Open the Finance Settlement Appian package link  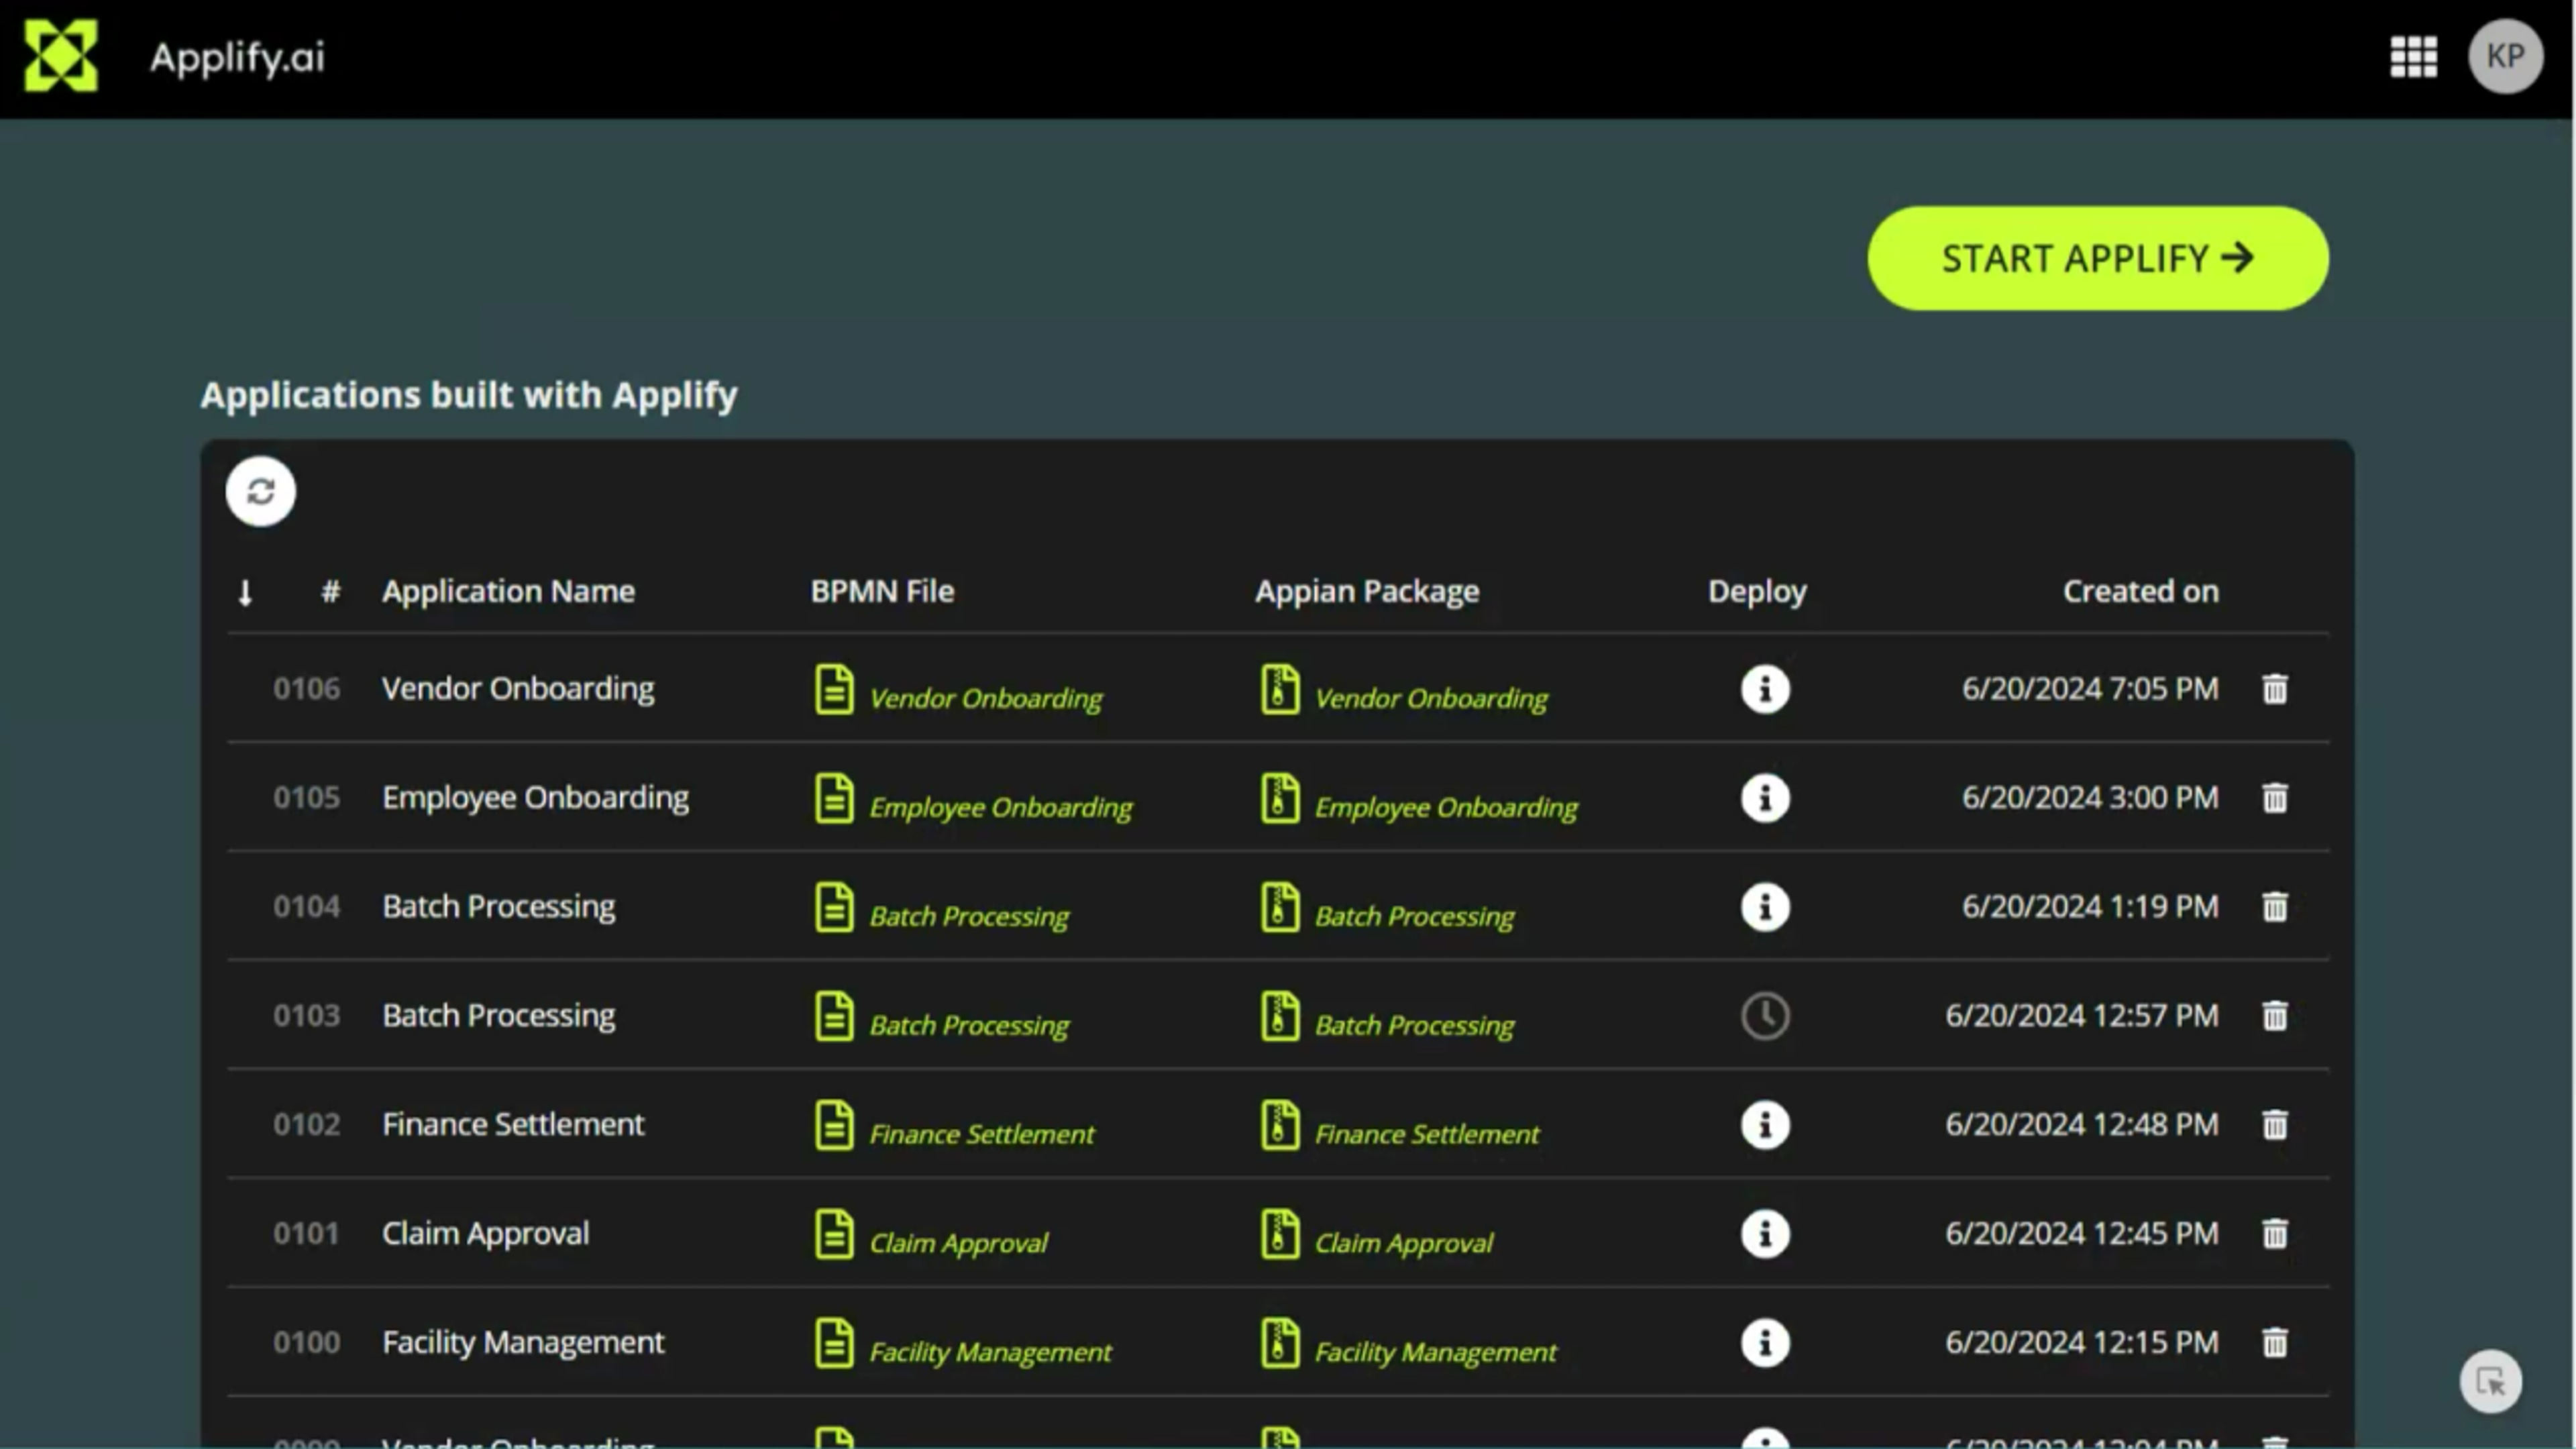(x=1427, y=1134)
